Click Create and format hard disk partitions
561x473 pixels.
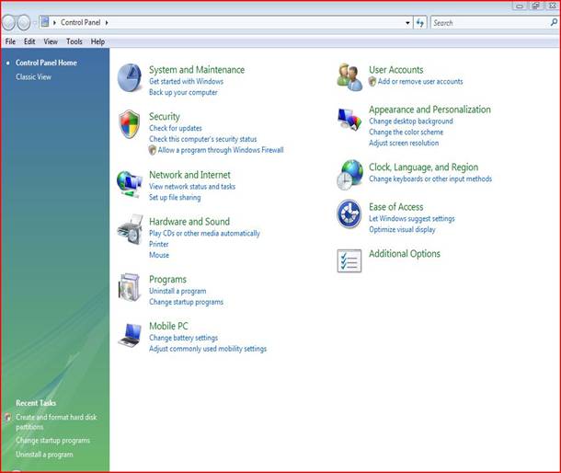56,422
